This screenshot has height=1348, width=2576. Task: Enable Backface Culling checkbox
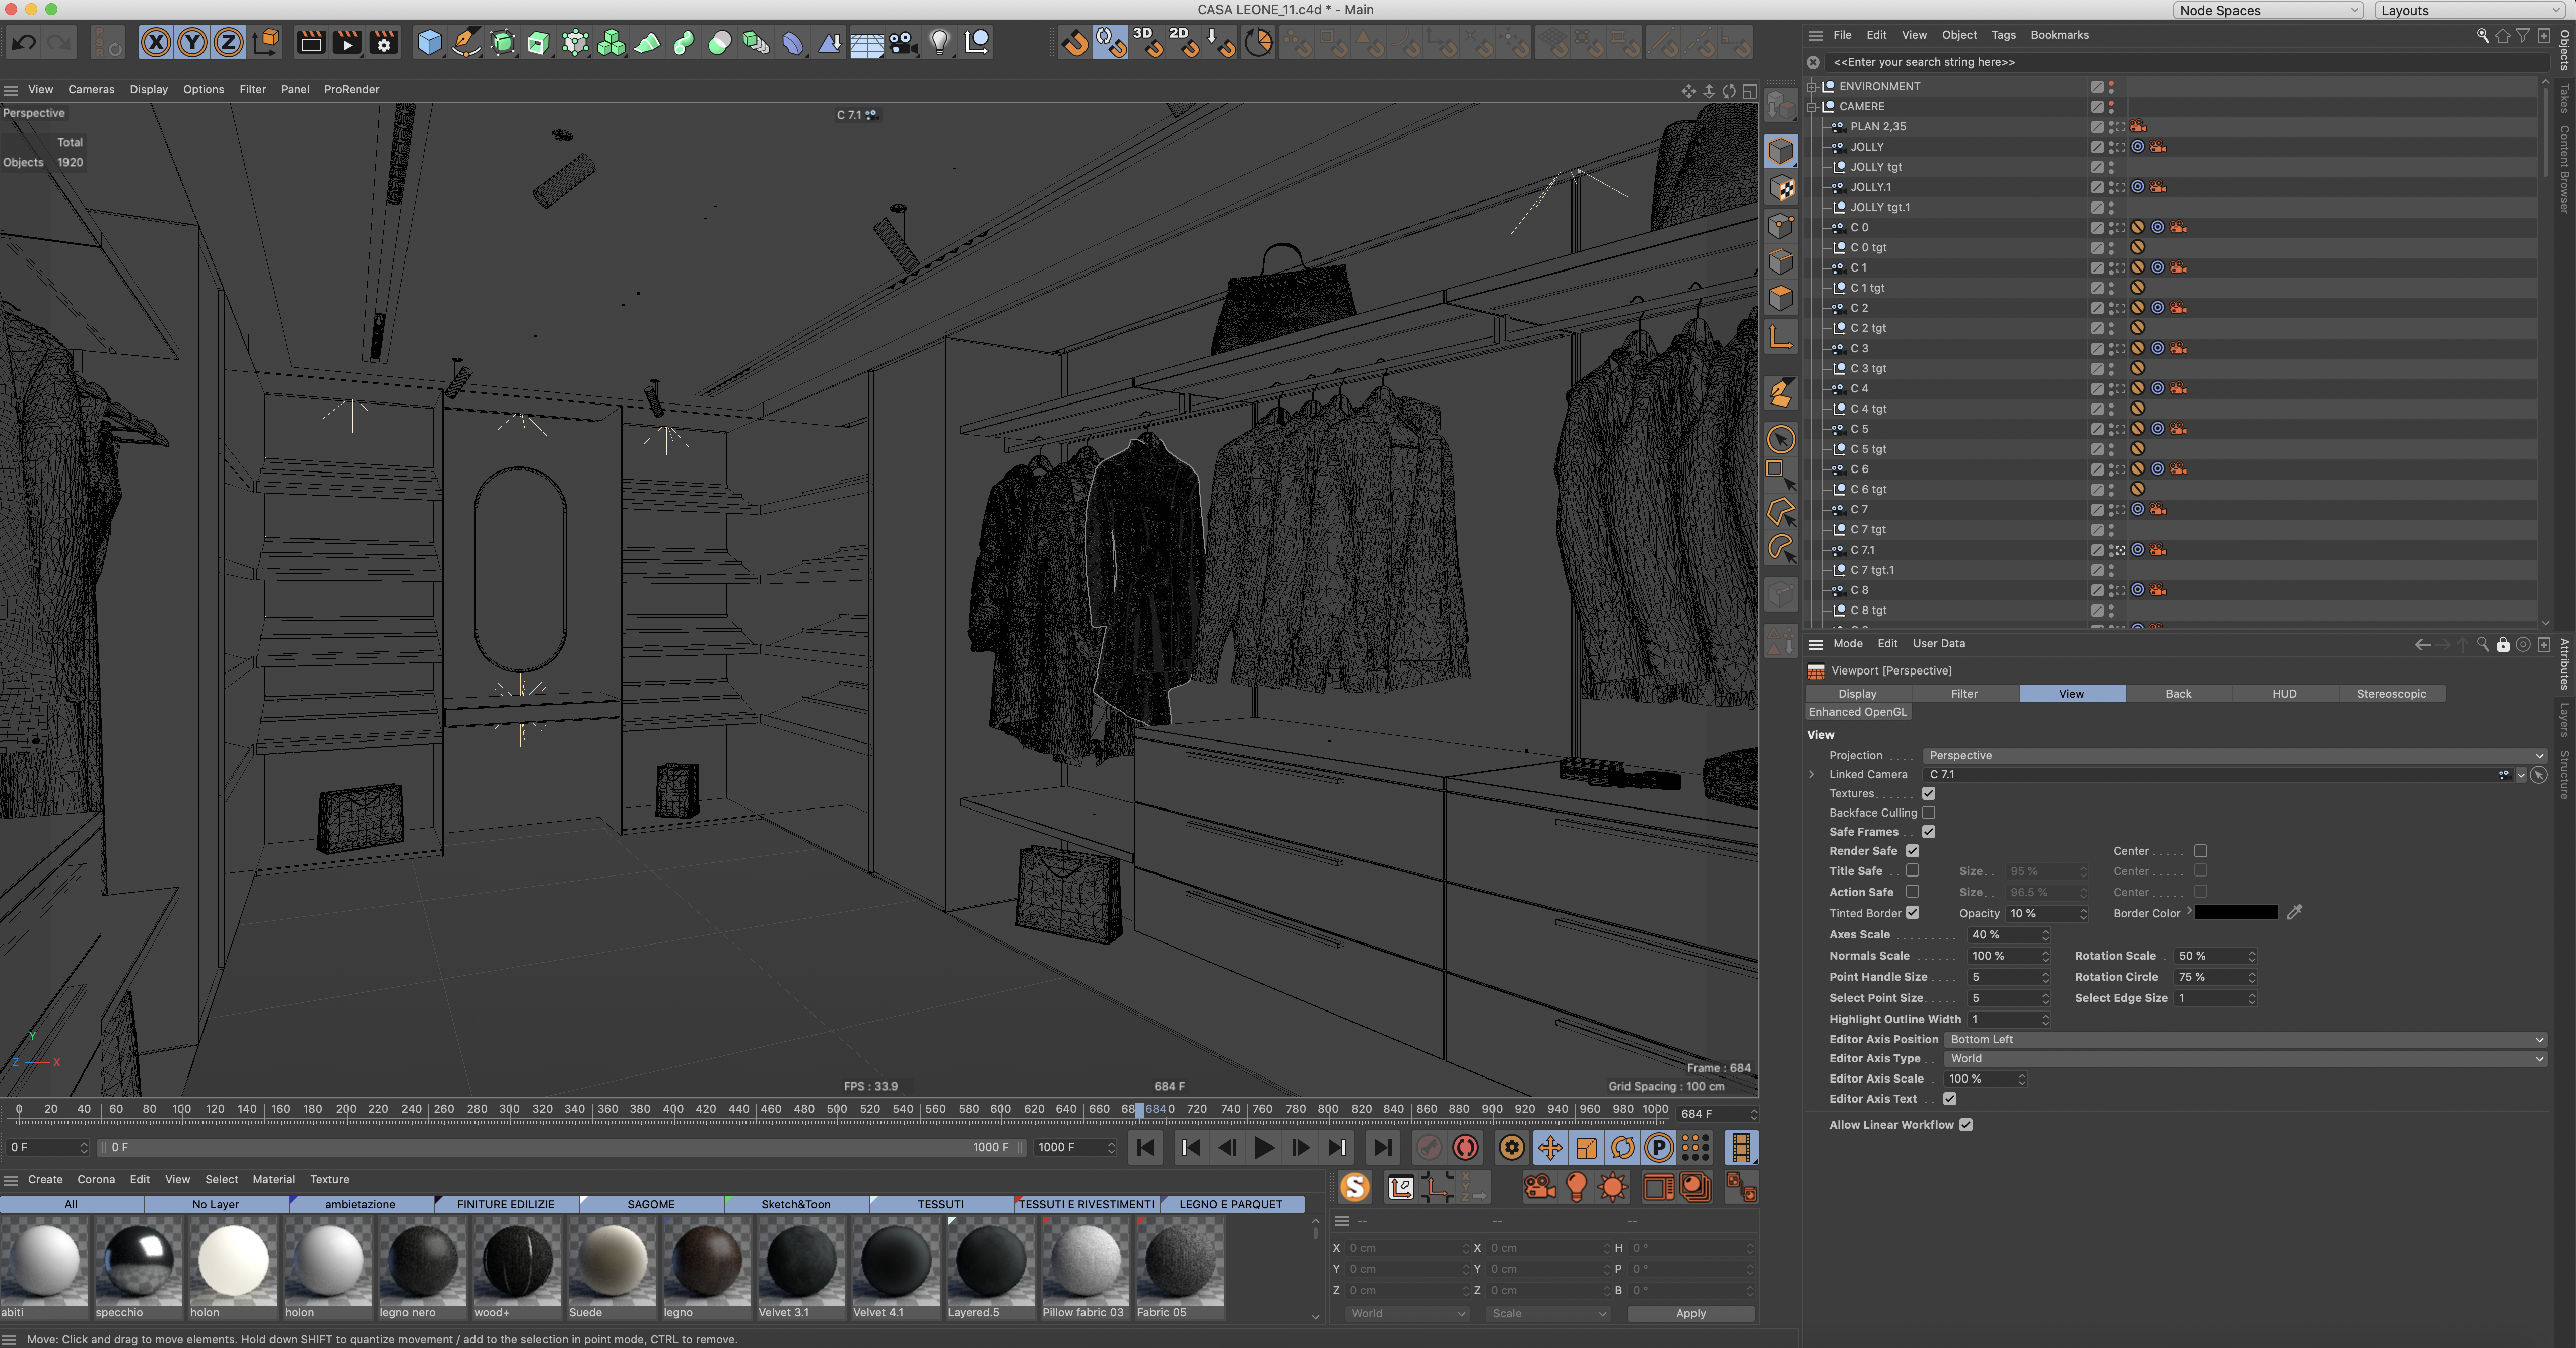pos(1929,813)
